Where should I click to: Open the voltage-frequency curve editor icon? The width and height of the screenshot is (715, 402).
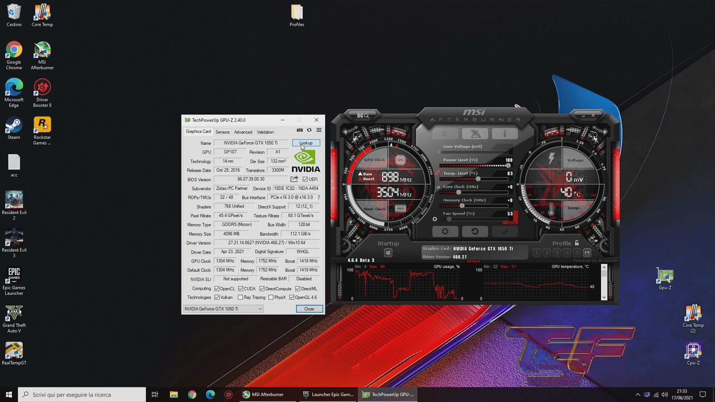point(437,186)
